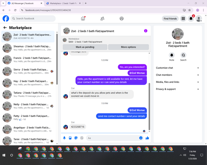Click the listing thumbnail in right panel

click(178, 34)
